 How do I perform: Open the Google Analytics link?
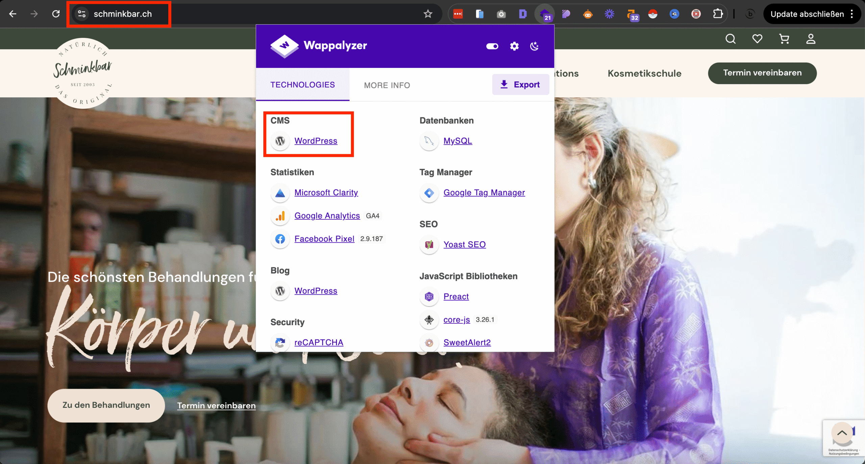(327, 216)
